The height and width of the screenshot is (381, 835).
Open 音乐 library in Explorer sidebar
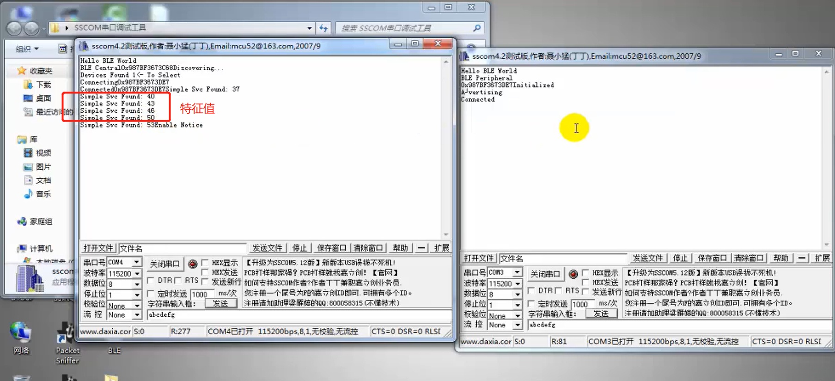(37, 194)
